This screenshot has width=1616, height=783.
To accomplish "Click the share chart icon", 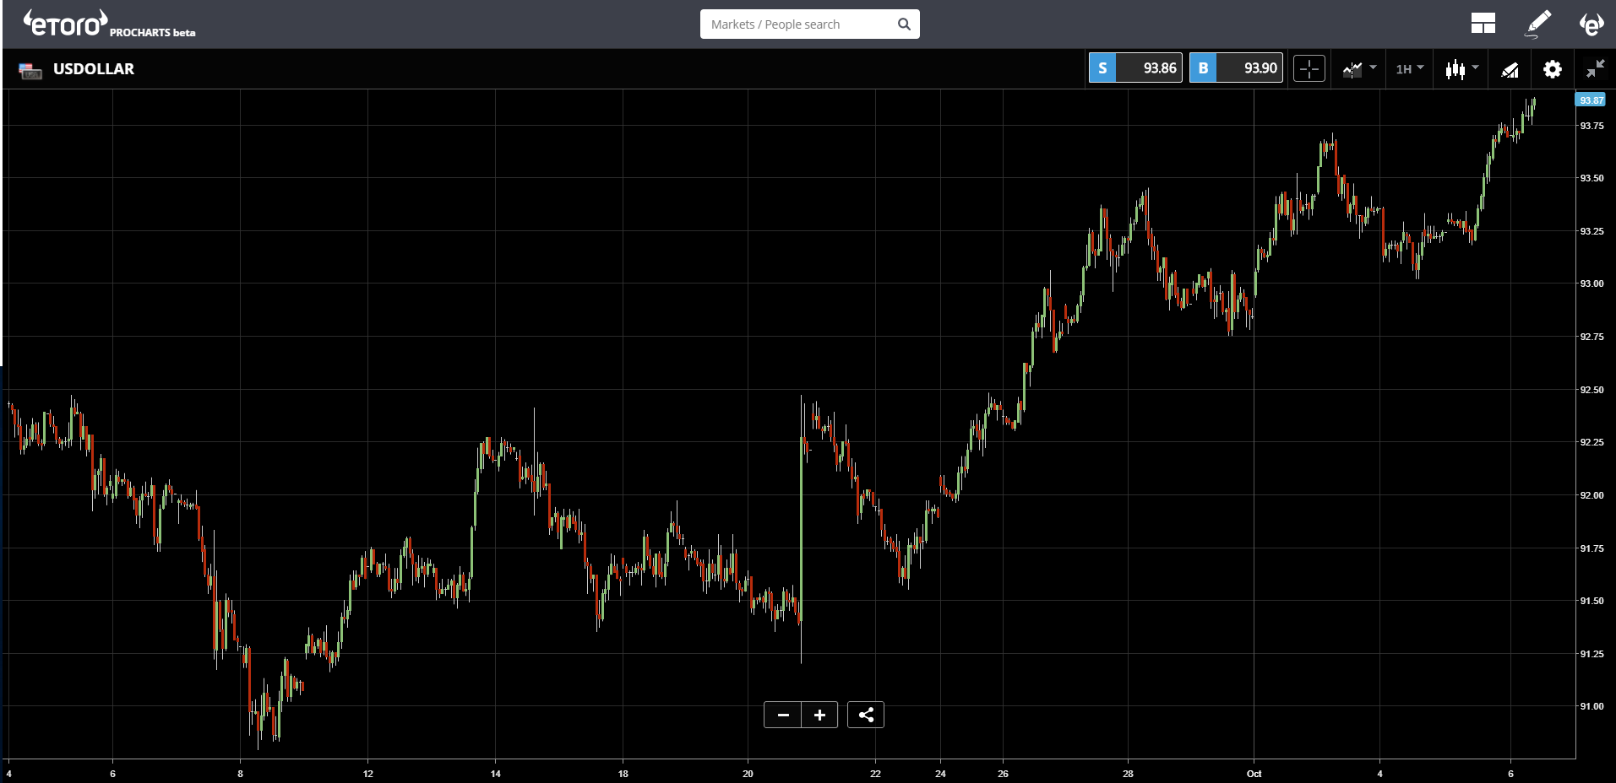I will click(x=866, y=715).
